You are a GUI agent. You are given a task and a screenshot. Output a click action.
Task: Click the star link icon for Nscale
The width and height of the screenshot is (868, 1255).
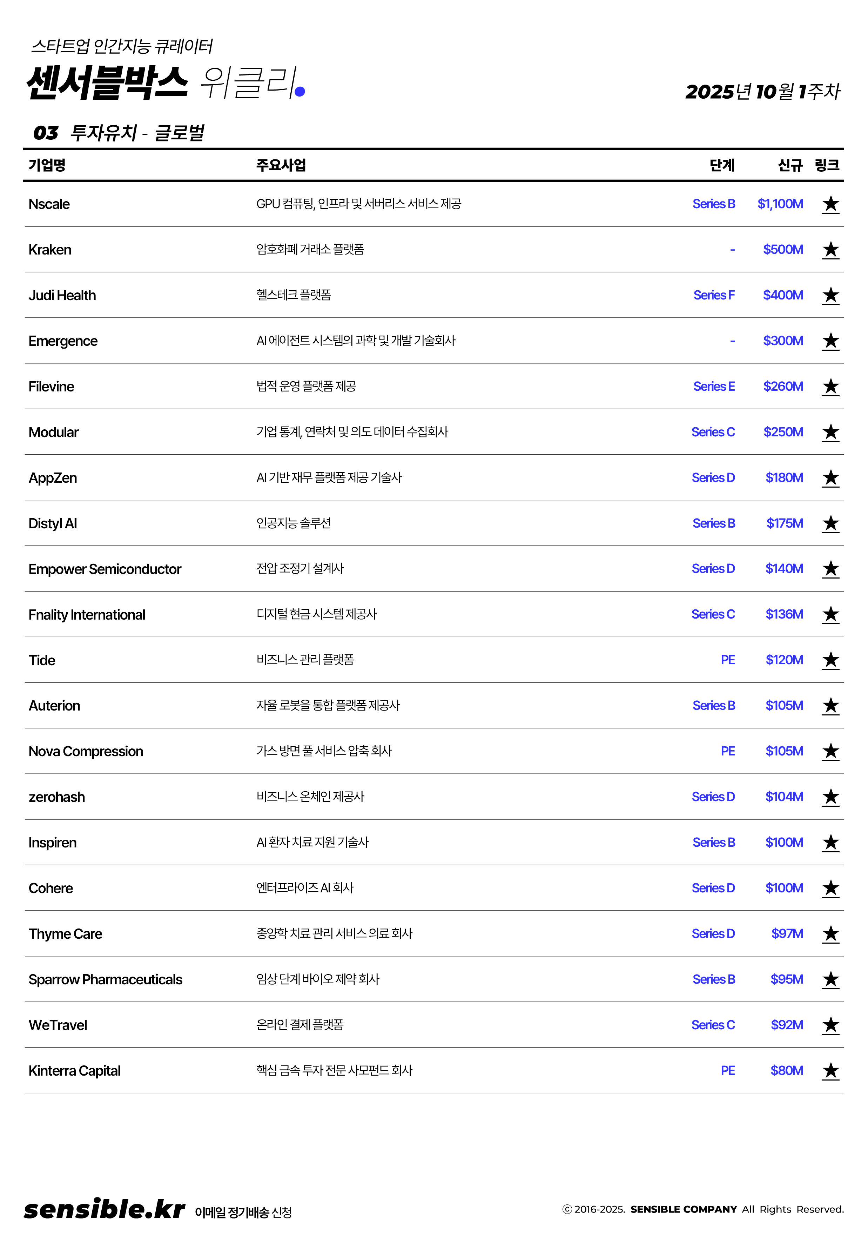830,204
